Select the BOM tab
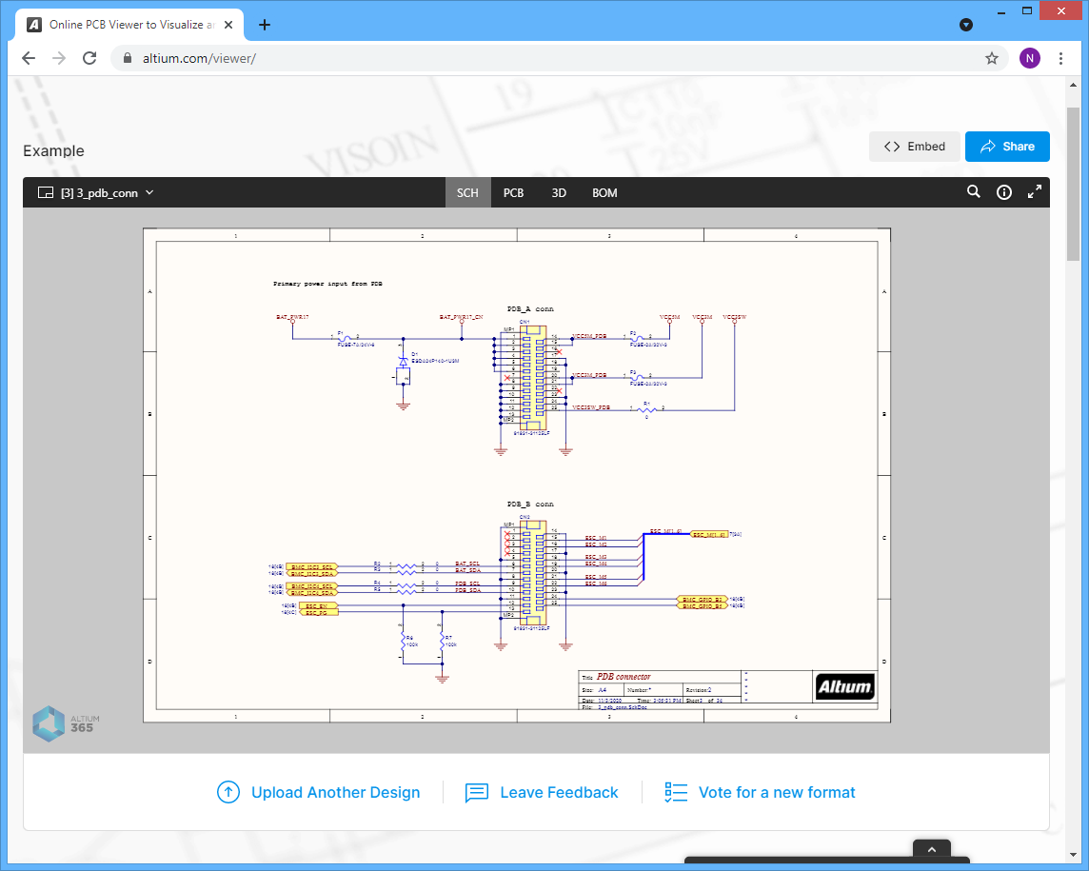1089x871 pixels. (x=604, y=192)
